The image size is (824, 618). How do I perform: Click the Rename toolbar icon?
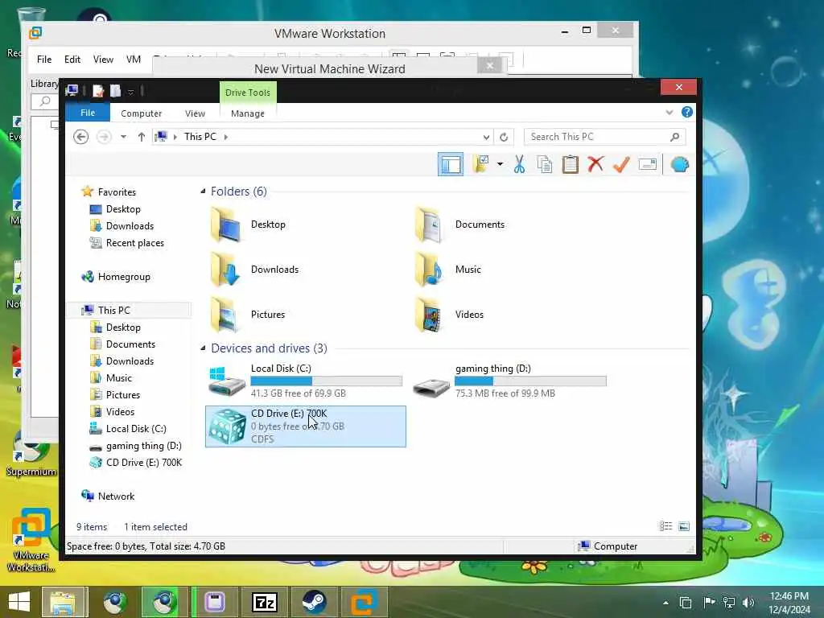coord(648,164)
